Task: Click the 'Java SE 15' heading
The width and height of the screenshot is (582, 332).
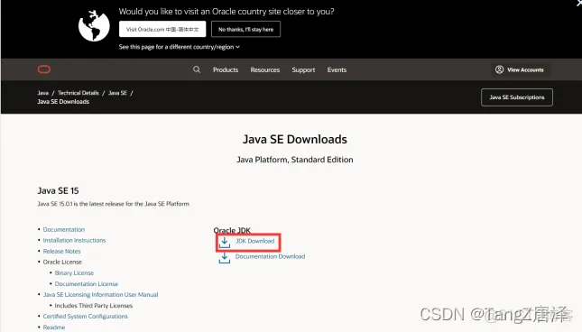Action: point(58,190)
